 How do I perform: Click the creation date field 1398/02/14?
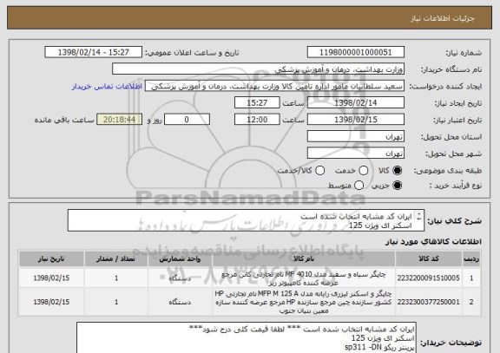[356, 103]
